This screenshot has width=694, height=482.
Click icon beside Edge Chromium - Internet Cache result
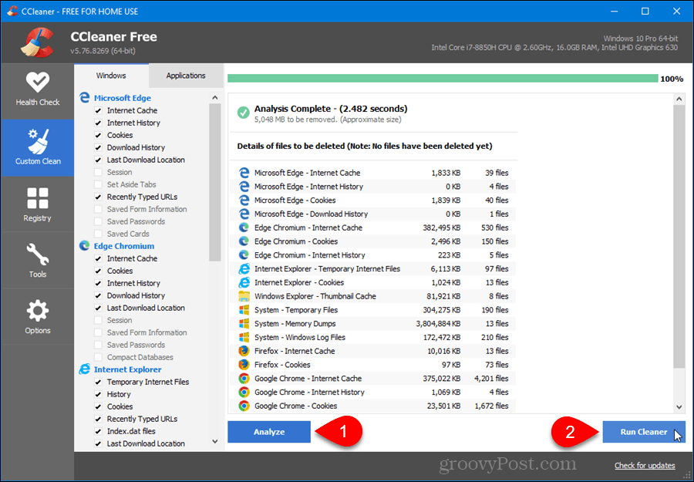[244, 228]
